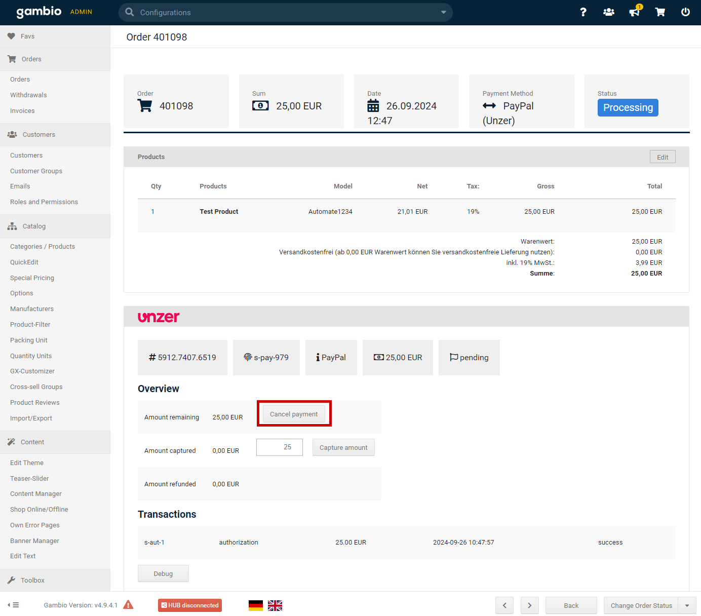Click the money icon in 25,00 EUR tile
The width and height of the screenshot is (701, 616).
click(x=379, y=358)
